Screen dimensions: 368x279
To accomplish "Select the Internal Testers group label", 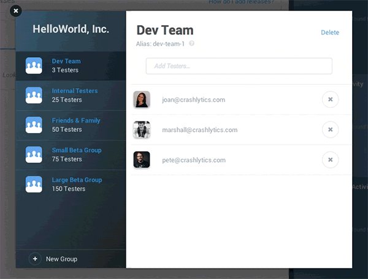I will coord(74,91).
